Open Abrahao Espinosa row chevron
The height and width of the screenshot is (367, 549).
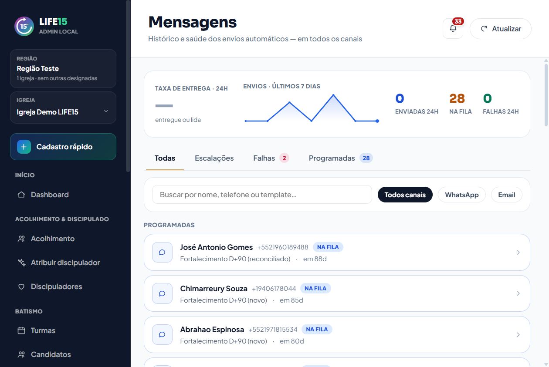pos(518,334)
